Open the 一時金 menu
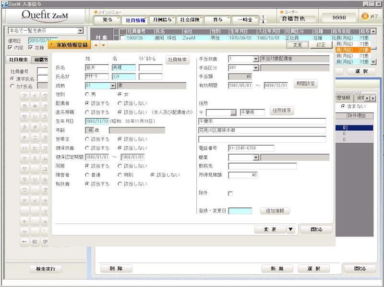Viewport: 384px width, 287px height. click(x=245, y=20)
